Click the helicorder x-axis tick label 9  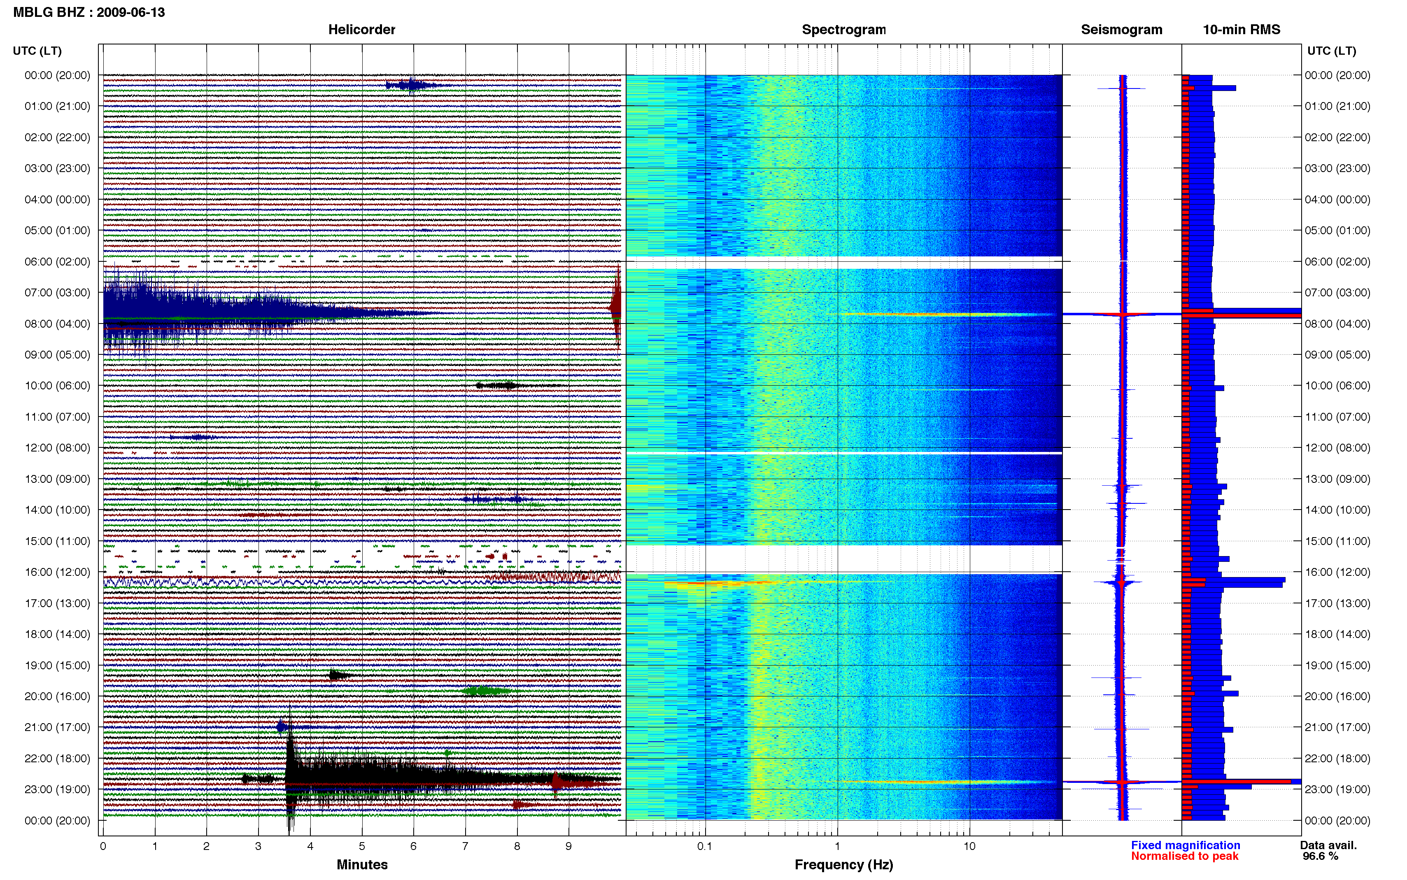(568, 846)
